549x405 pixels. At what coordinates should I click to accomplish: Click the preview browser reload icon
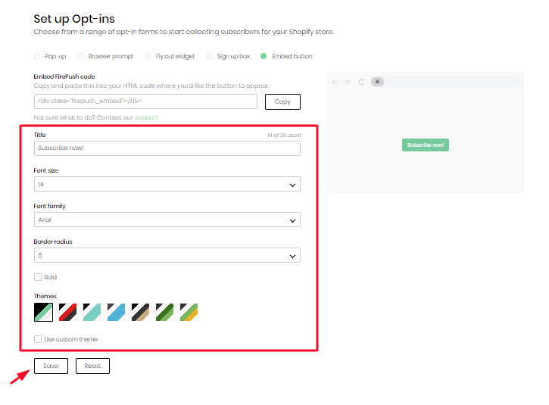(x=361, y=82)
